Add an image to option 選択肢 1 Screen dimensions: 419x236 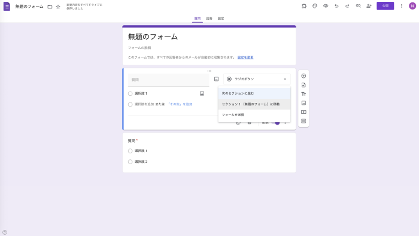(x=202, y=93)
